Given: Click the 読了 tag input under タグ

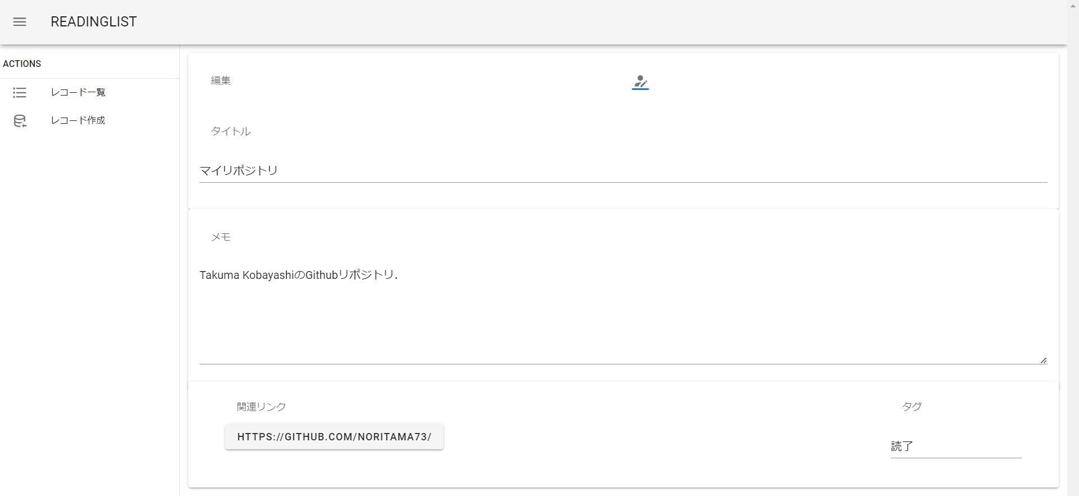Looking at the screenshot, I should click(x=955, y=447).
